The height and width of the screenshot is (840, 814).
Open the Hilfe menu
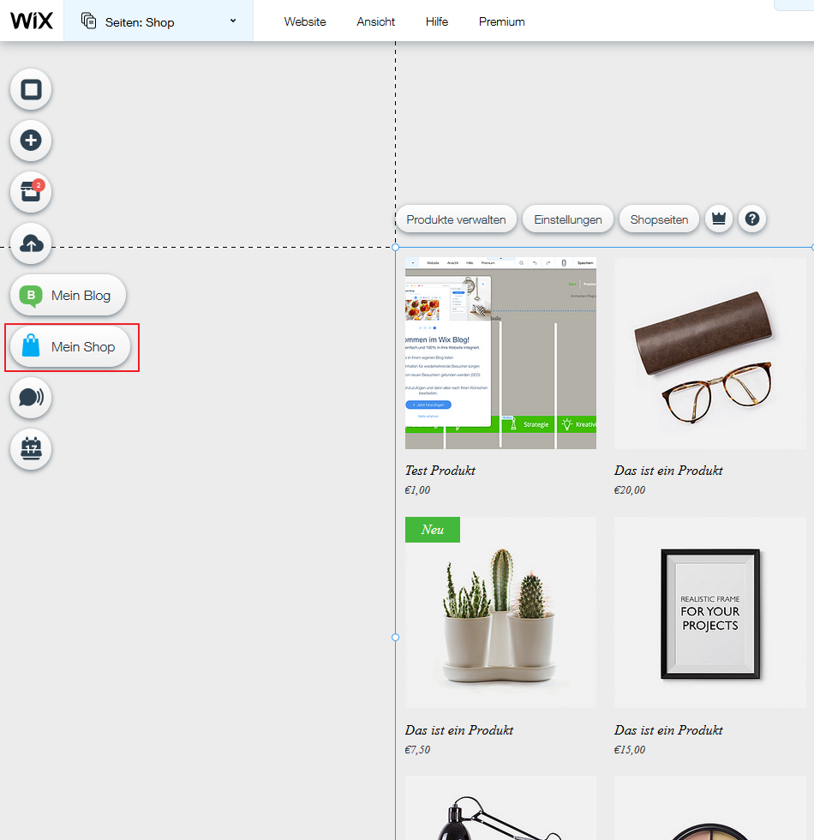point(437,21)
